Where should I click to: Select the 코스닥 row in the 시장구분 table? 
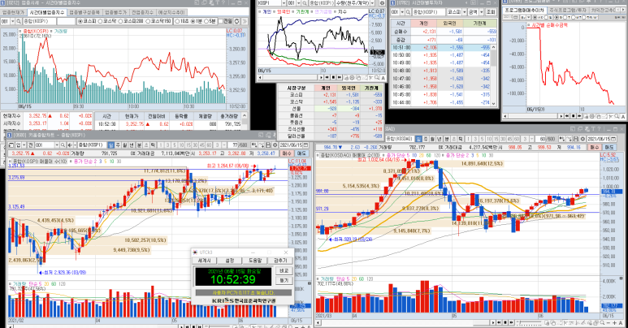click(330, 101)
